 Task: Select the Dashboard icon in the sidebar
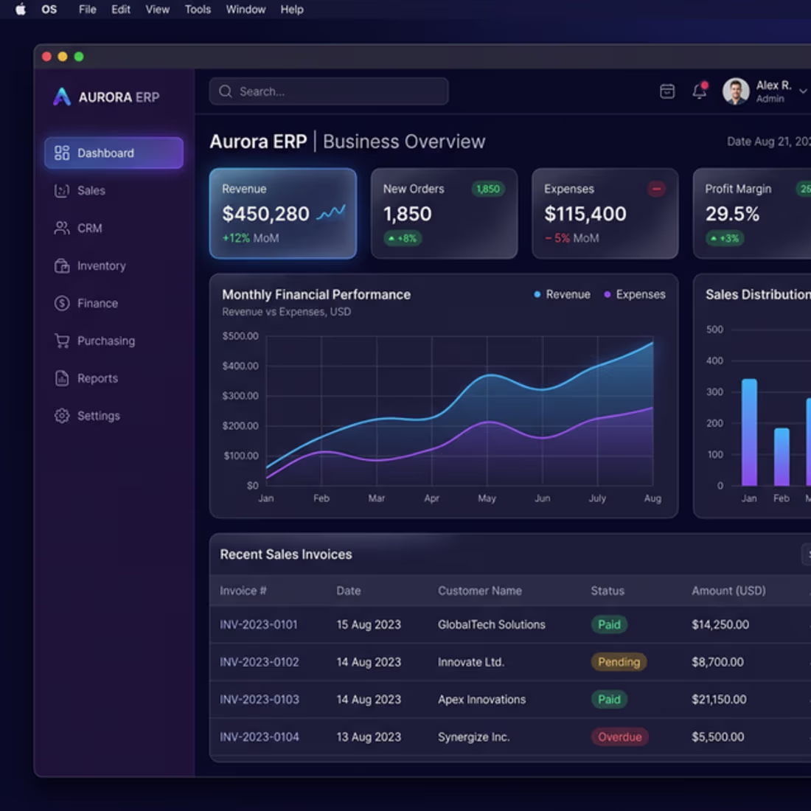[x=61, y=153]
